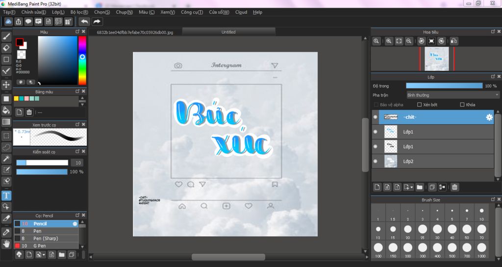The width and height of the screenshot is (502, 267).
Task: Enable the Khóa lock checkbox
Action: coord(462,105)
